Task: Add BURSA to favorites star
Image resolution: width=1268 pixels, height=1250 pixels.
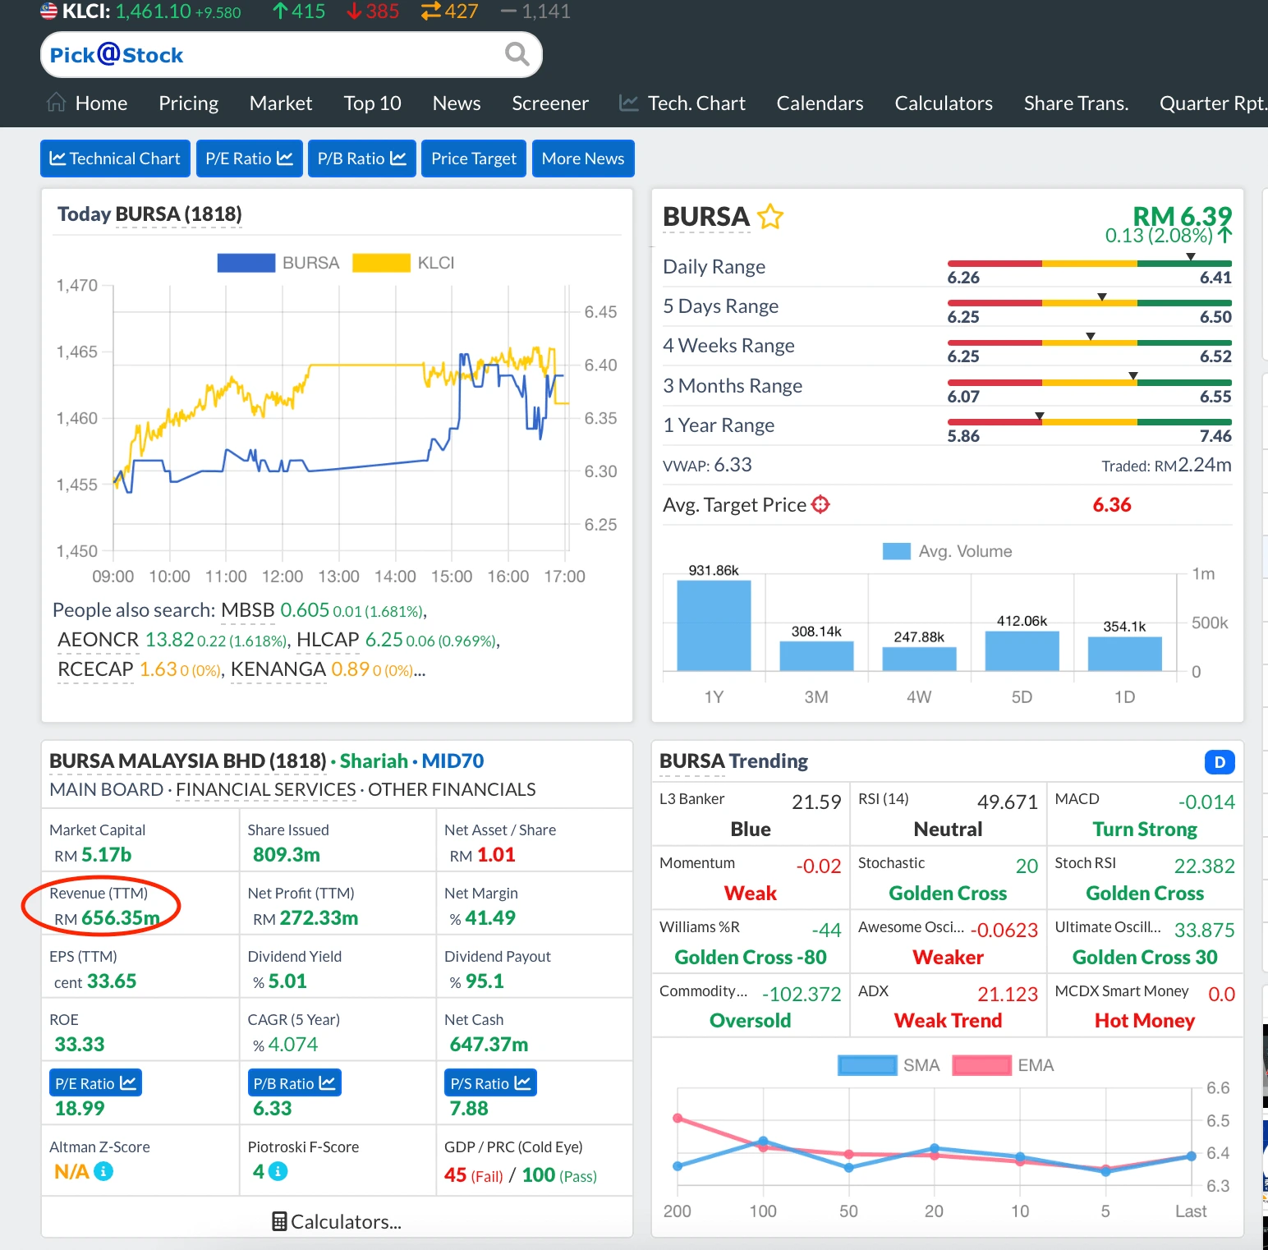Action: (x=770, y=217)
